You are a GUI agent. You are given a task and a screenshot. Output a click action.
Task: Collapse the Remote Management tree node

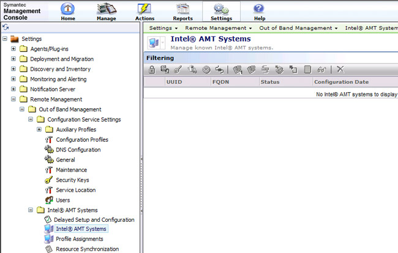tap(13, 100)
